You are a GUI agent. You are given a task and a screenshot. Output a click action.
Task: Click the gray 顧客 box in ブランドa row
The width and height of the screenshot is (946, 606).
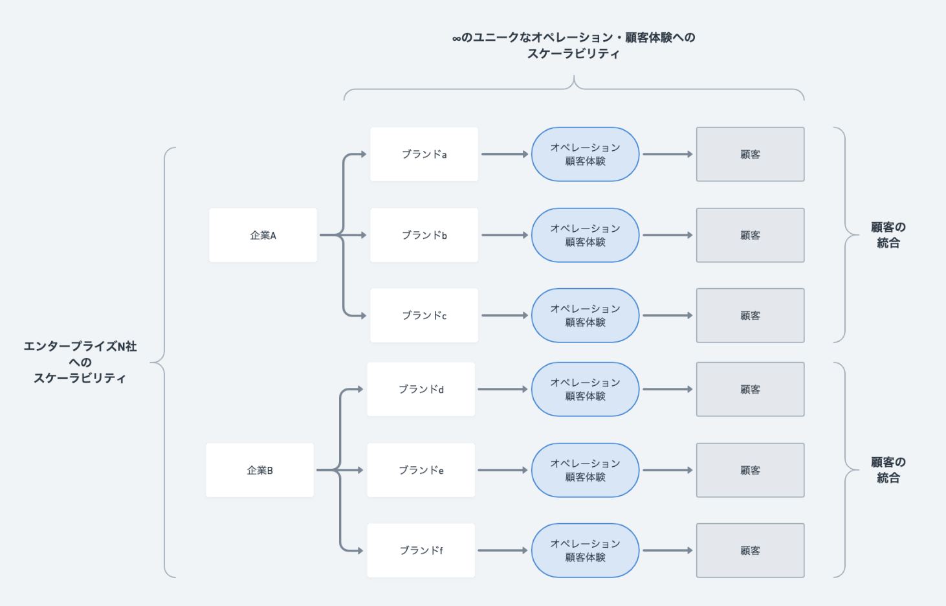pyautogui.click(x=750, y=154)
